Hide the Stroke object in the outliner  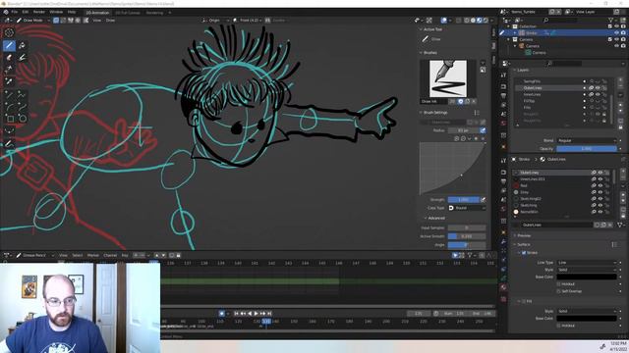point(616,32)
